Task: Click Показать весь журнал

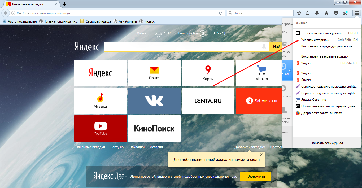Action: 327,143
